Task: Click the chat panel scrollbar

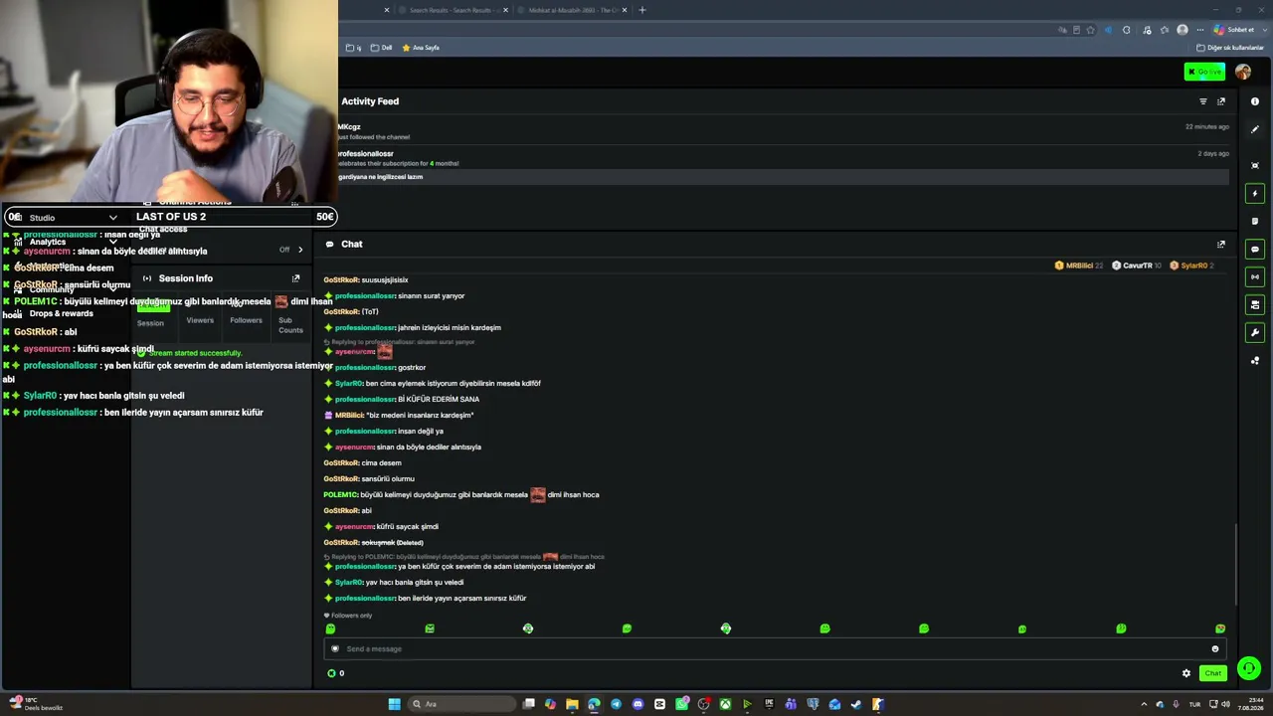Action: point(1236,563)
